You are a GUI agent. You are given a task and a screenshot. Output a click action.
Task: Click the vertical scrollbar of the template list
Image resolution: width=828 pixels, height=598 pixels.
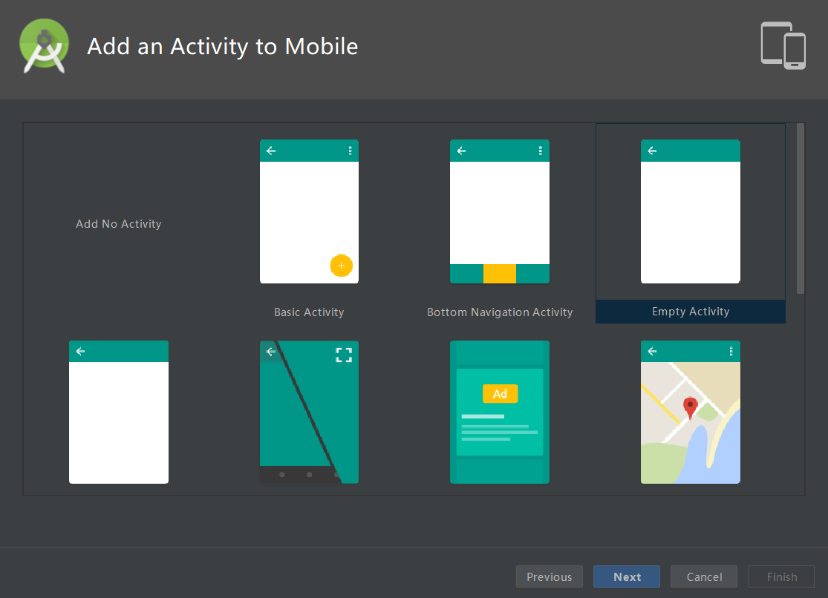click(x=800, y=208)
